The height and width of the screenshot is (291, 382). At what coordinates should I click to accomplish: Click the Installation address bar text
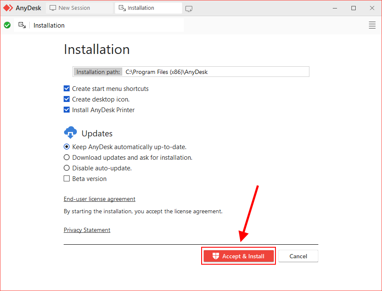pyautogui.click(x=49, y=25)
